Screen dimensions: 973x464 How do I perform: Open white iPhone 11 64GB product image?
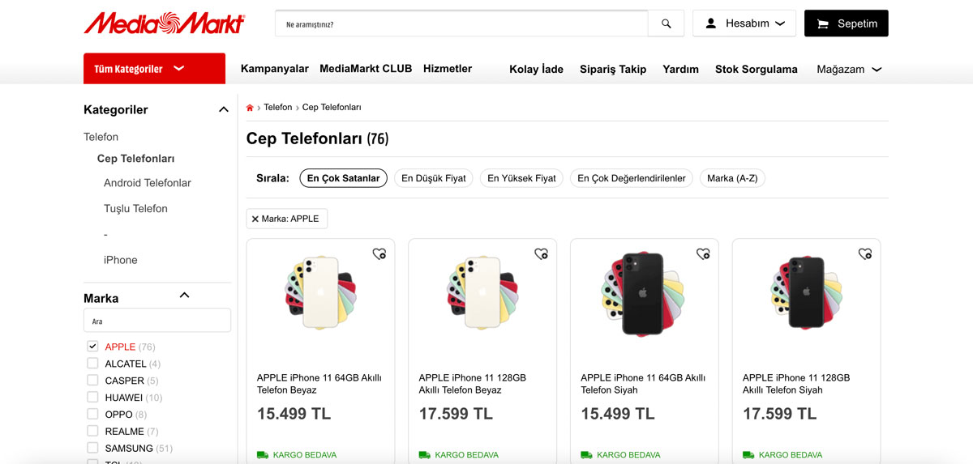point(320,293)
